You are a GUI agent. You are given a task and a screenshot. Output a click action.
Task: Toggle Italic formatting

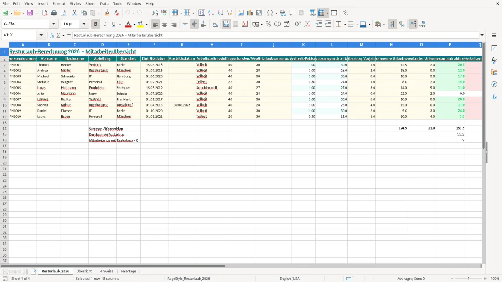pyautogui.click(x=105, y=24)
